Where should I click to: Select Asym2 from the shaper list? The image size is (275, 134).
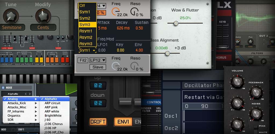tap(86, 37)
